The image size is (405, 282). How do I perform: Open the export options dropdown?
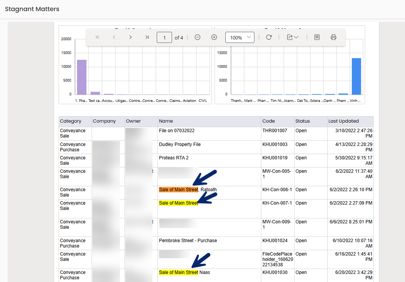pos(293,38)
